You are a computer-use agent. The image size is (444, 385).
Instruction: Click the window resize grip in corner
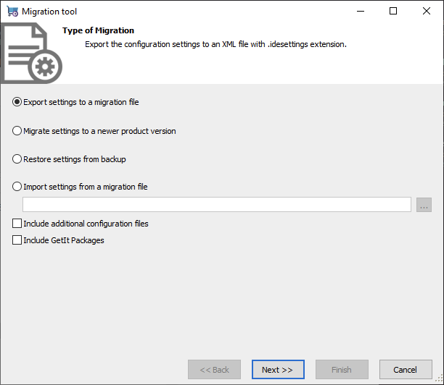pyautogui.click(x=439, y=379)
